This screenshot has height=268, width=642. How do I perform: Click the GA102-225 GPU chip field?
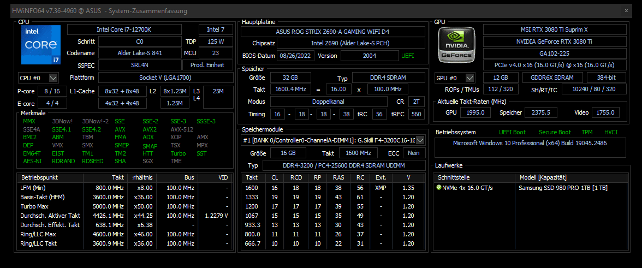pos(555,53)
